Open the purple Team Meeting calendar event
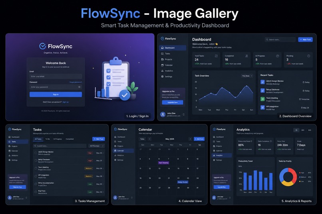The width and height of the screenshot is (322, 214). pyautogui.click(x=164, y=163)
